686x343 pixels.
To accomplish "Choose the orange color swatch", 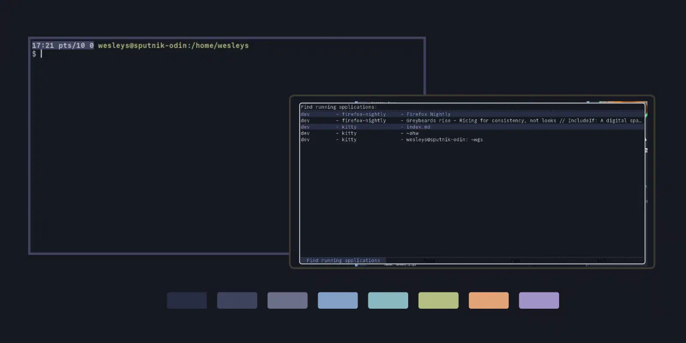I will click(x=489, y=301).
